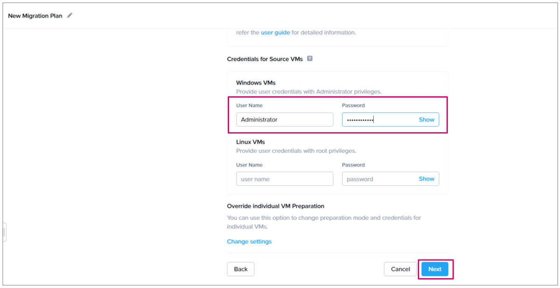This screenshot has width=560, height=288.
Task: Click the User Name label under Linux VMs
Action: (249, 165)
